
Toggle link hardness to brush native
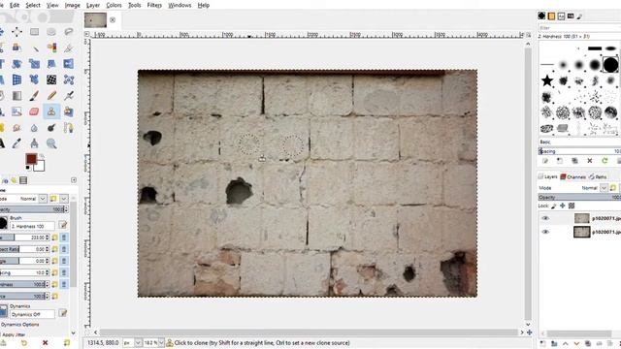64,284
